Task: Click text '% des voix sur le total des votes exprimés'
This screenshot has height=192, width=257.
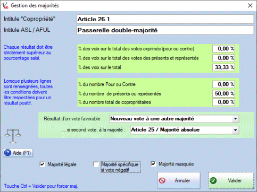Action: [x=136, y=49]
